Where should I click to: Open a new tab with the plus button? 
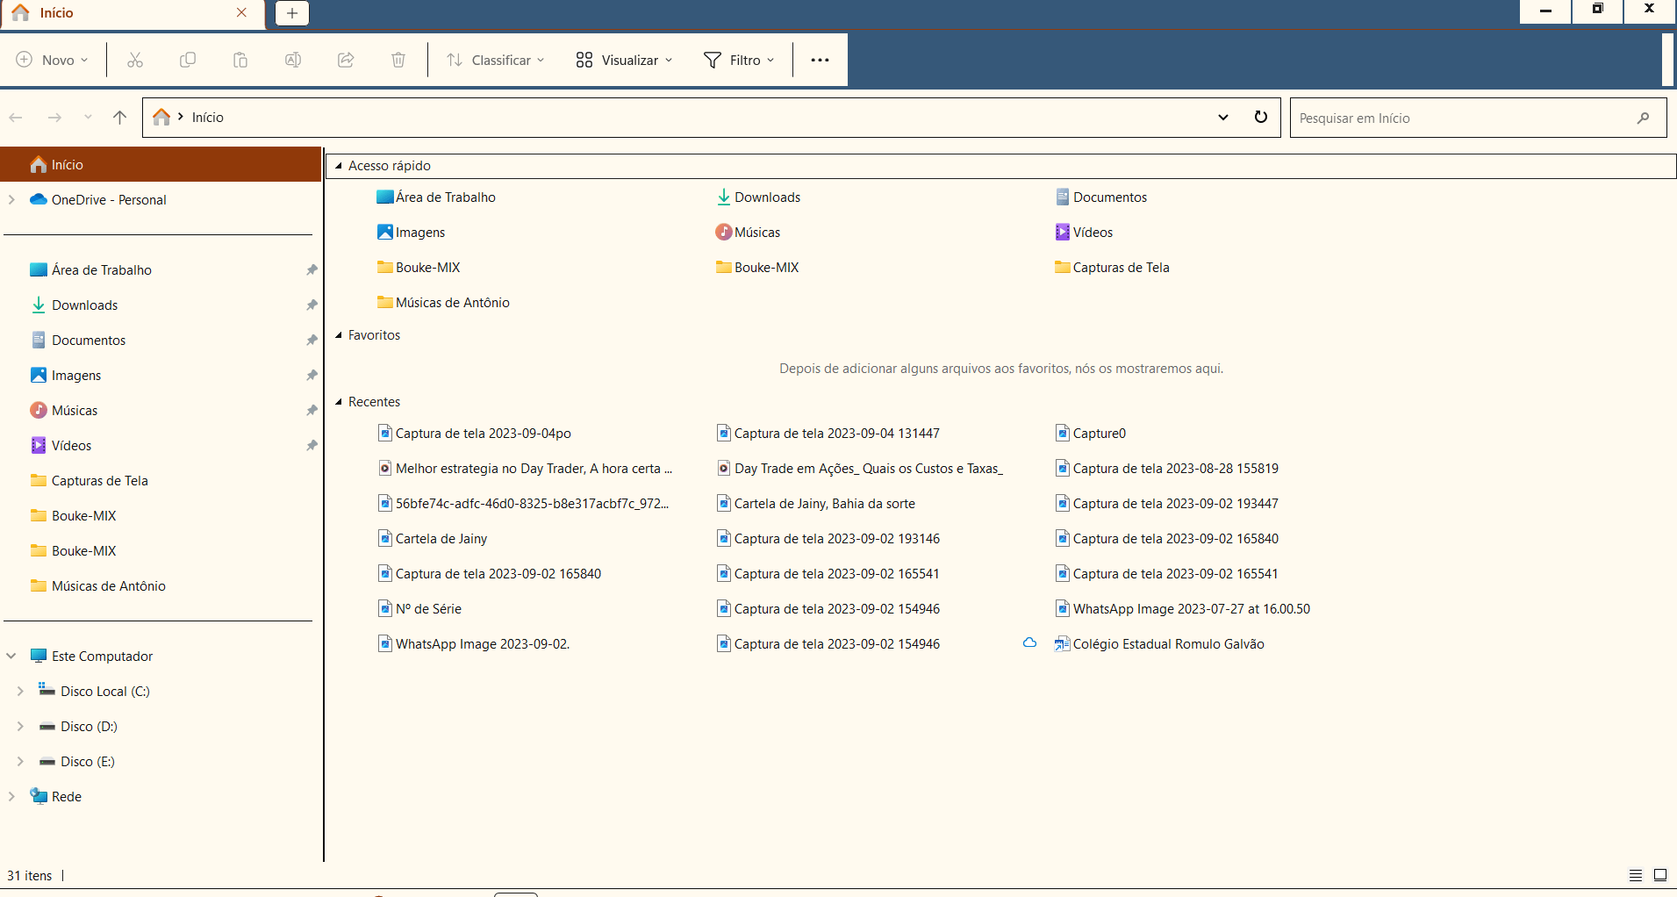point(292,12)
